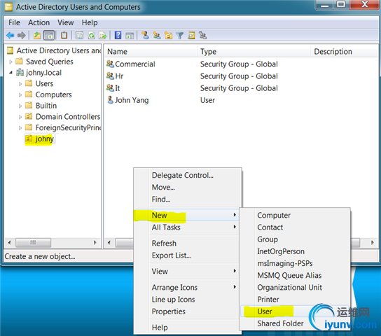The image size is (381, 336).
Task: Click the Create New Group toolbar icon
Action: click(x=157, y=36)
